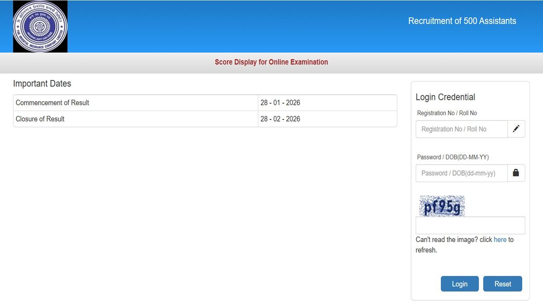Open 'Score Display for Online Examination' link
This screenshot has height=305, width=543.
(x=271, y=62)
